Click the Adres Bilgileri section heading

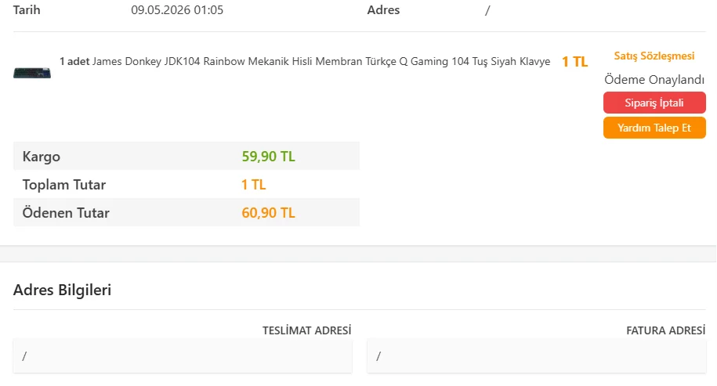pos(62,290)
